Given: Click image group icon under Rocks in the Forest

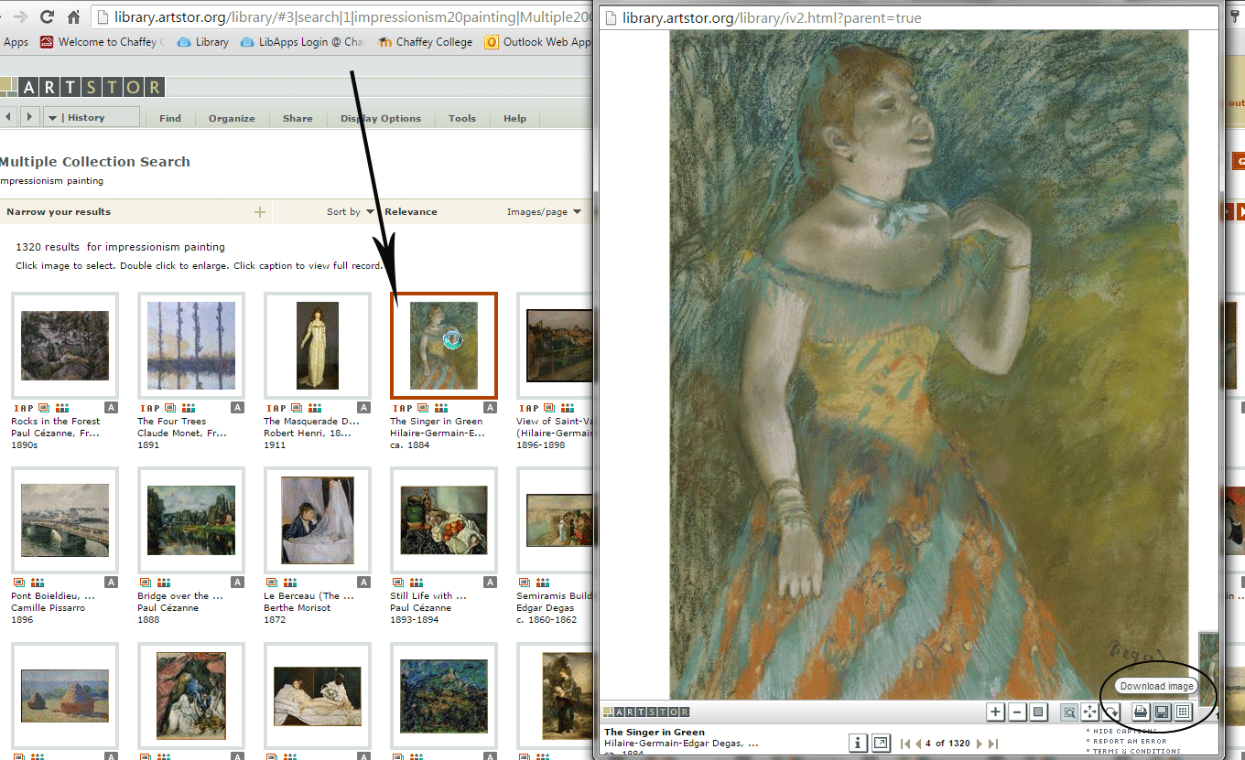Looking at the screenshot, I should point(61,408).
